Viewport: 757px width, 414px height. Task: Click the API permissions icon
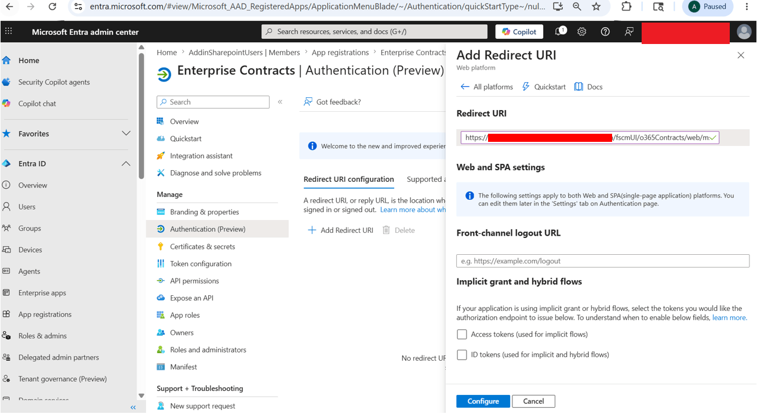click(x=161, y=281)
